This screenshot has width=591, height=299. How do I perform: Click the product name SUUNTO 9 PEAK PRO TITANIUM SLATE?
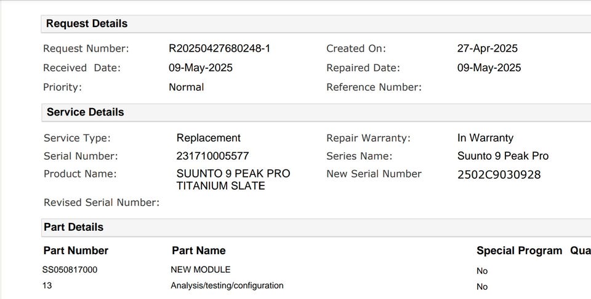[x=233, y=180]
